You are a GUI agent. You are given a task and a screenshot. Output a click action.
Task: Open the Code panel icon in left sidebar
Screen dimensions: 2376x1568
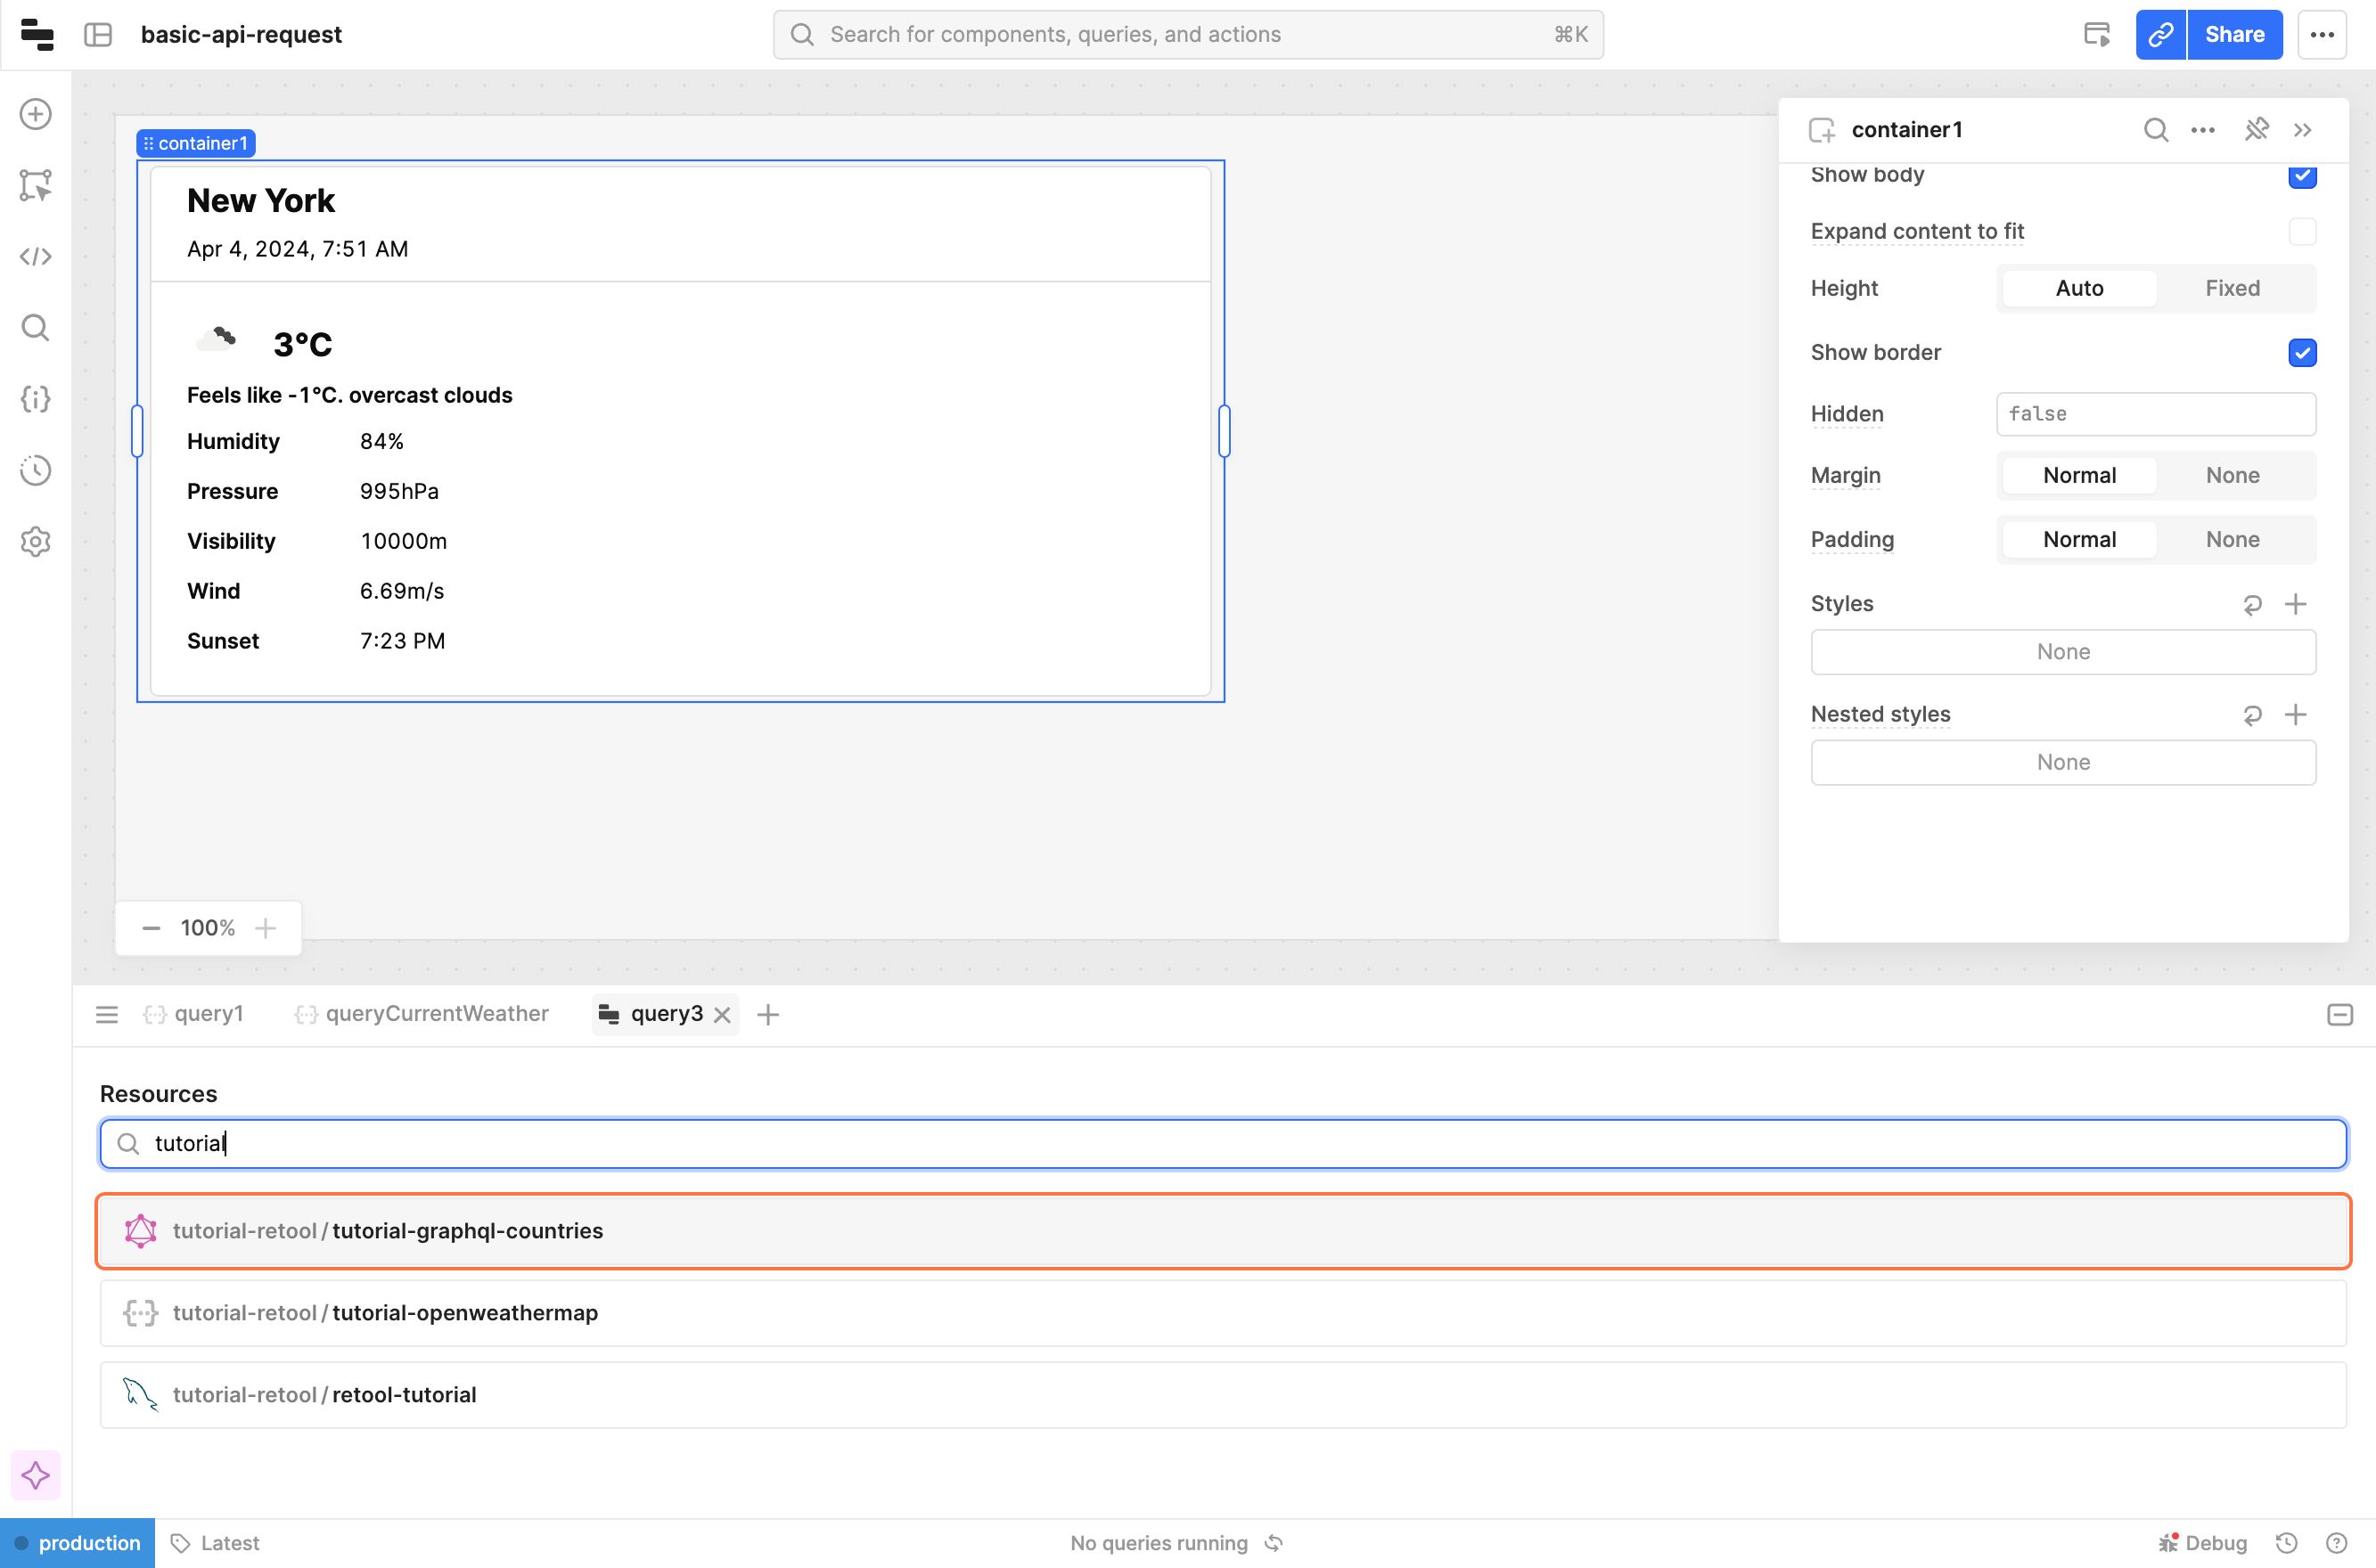point(36,257)
